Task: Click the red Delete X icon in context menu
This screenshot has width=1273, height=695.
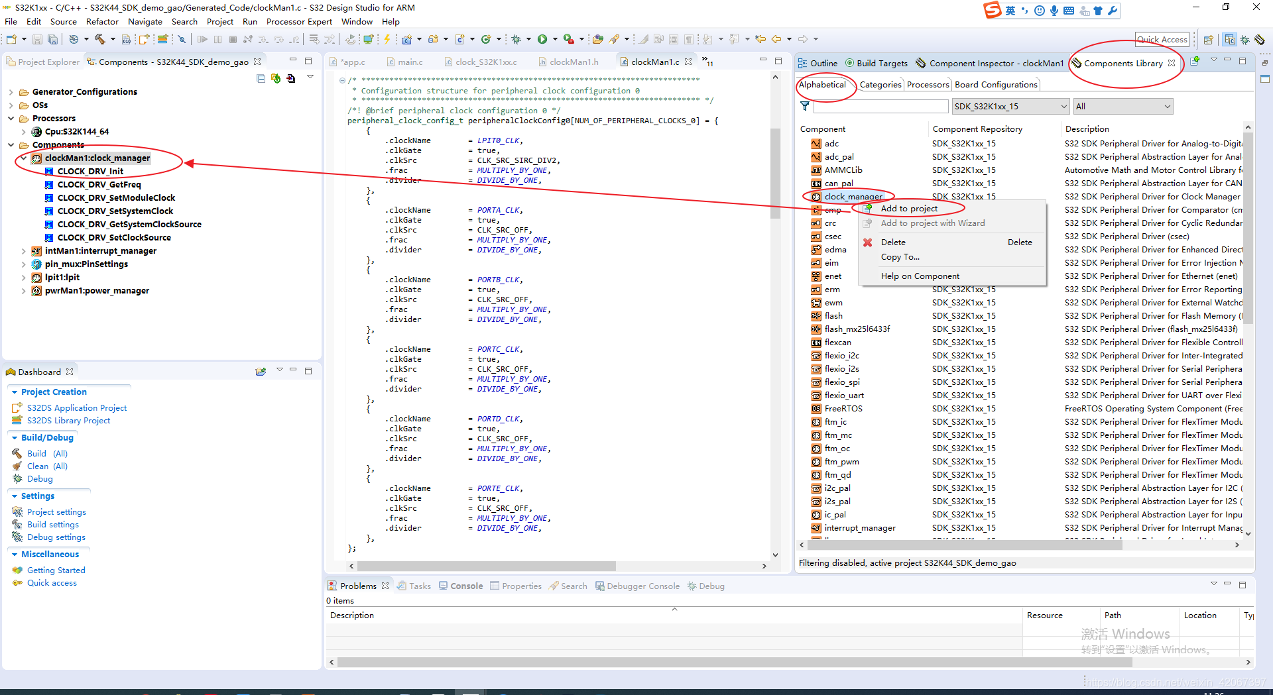Action: point(867,242)
